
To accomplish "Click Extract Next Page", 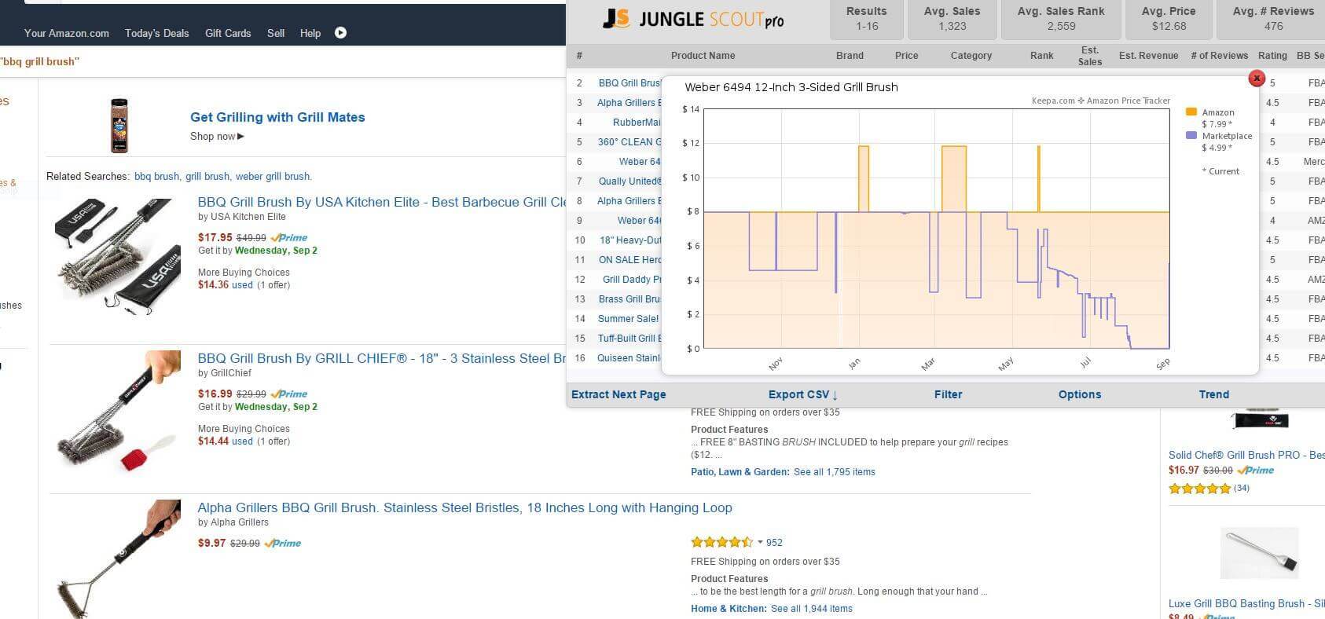I will (x=618, y=394).
